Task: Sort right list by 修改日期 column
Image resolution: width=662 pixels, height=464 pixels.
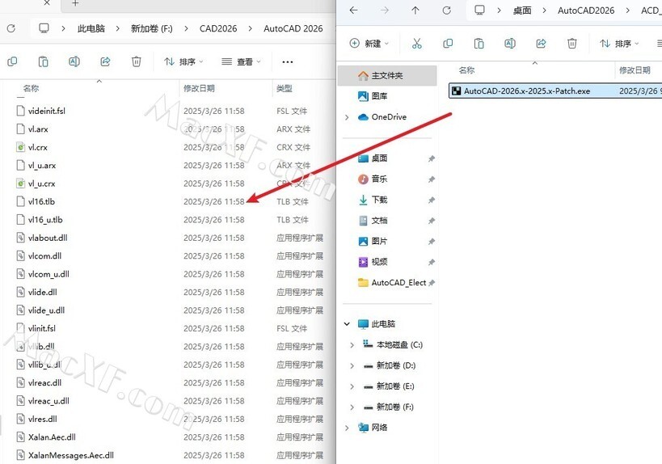Action: (x=635, y=70)
